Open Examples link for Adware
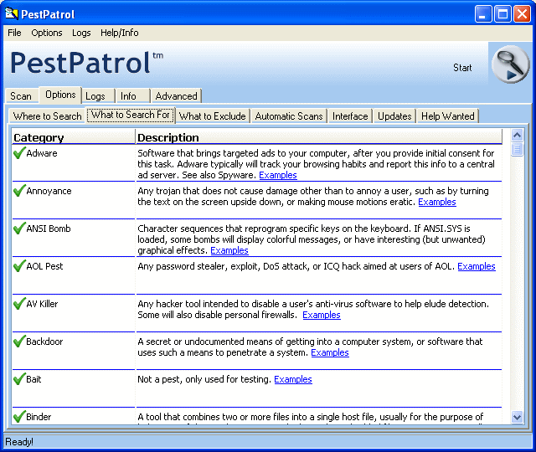The width and height of the screenshot is (536, 452). point(278,175)
